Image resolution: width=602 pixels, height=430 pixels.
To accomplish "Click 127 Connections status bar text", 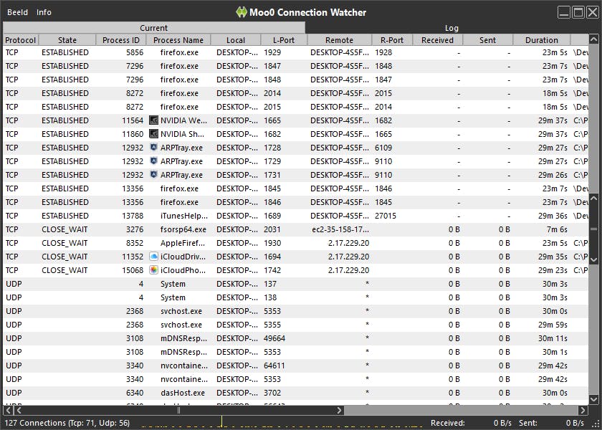I will (67, 423).
